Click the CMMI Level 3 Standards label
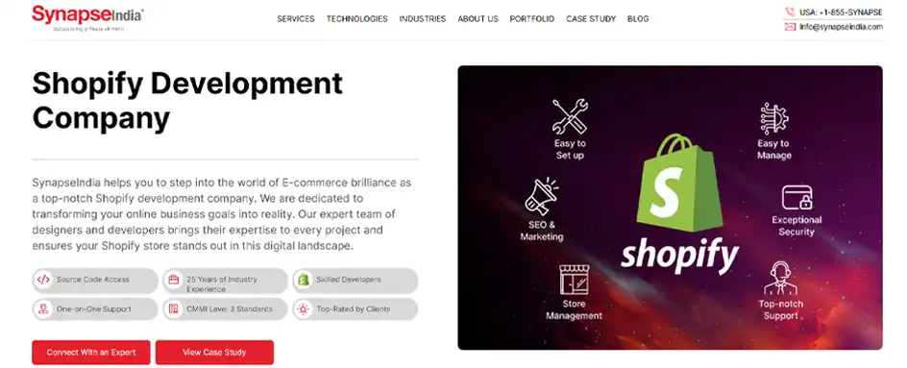Viewport: 907px width, 368px height. click(229, 309)
